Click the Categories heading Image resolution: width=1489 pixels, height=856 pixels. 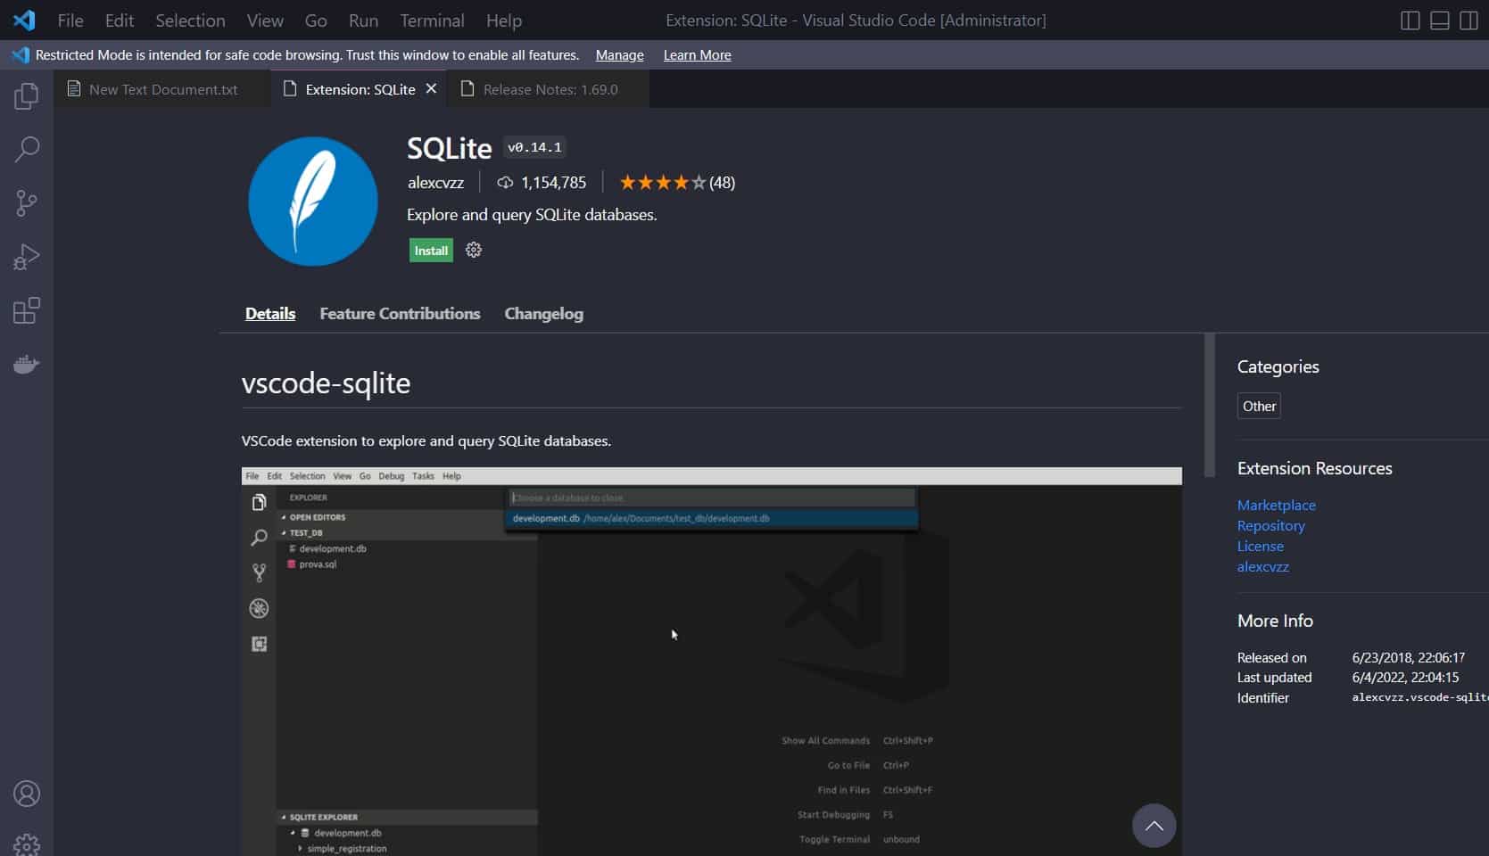click(1278, 366)
